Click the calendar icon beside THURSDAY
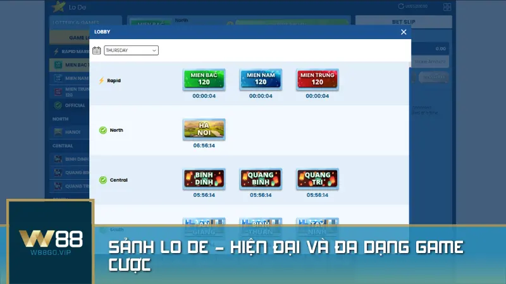This screenshot has height=284, width=506. (x=97, y=50)
